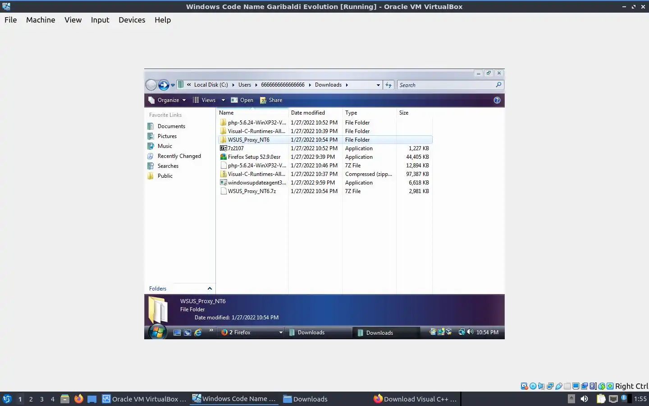Viewport: 649px width, 406px height.
Task: Click the Show Desktop quick launch icon
Action: [177, 332]
